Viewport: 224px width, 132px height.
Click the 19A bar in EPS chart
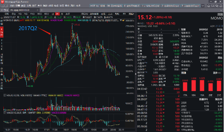coord(202,86)
